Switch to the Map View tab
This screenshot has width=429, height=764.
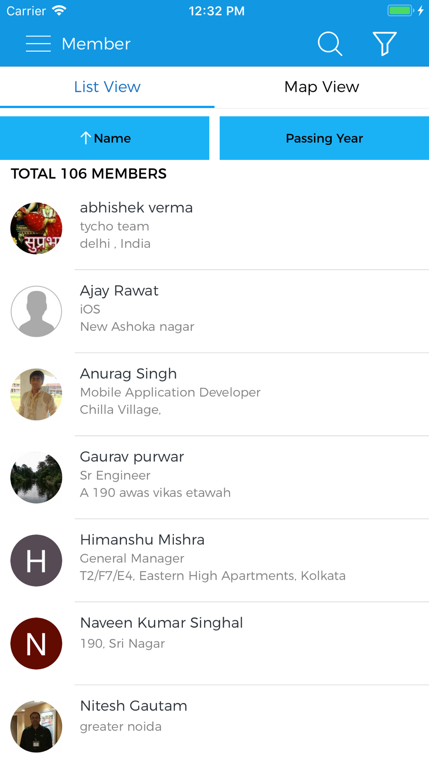coord(322,87)
